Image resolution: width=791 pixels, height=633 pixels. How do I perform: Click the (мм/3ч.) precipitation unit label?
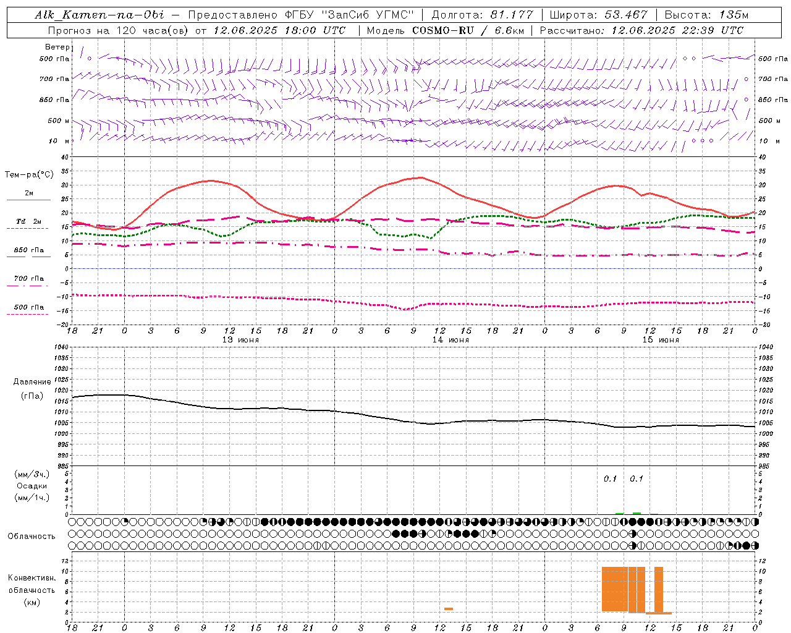tap(32, 474)
